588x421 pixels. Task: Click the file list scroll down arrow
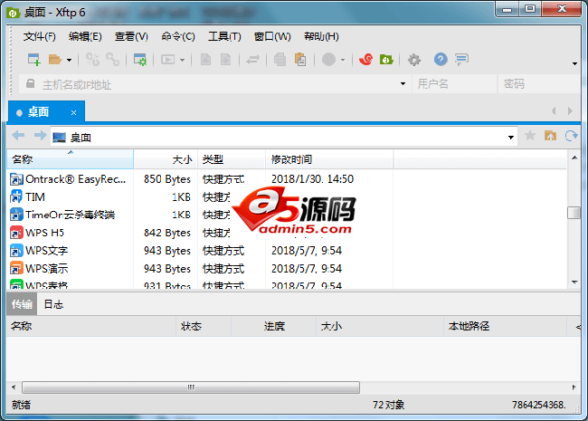pyautogui.click(x=574, y=282)
